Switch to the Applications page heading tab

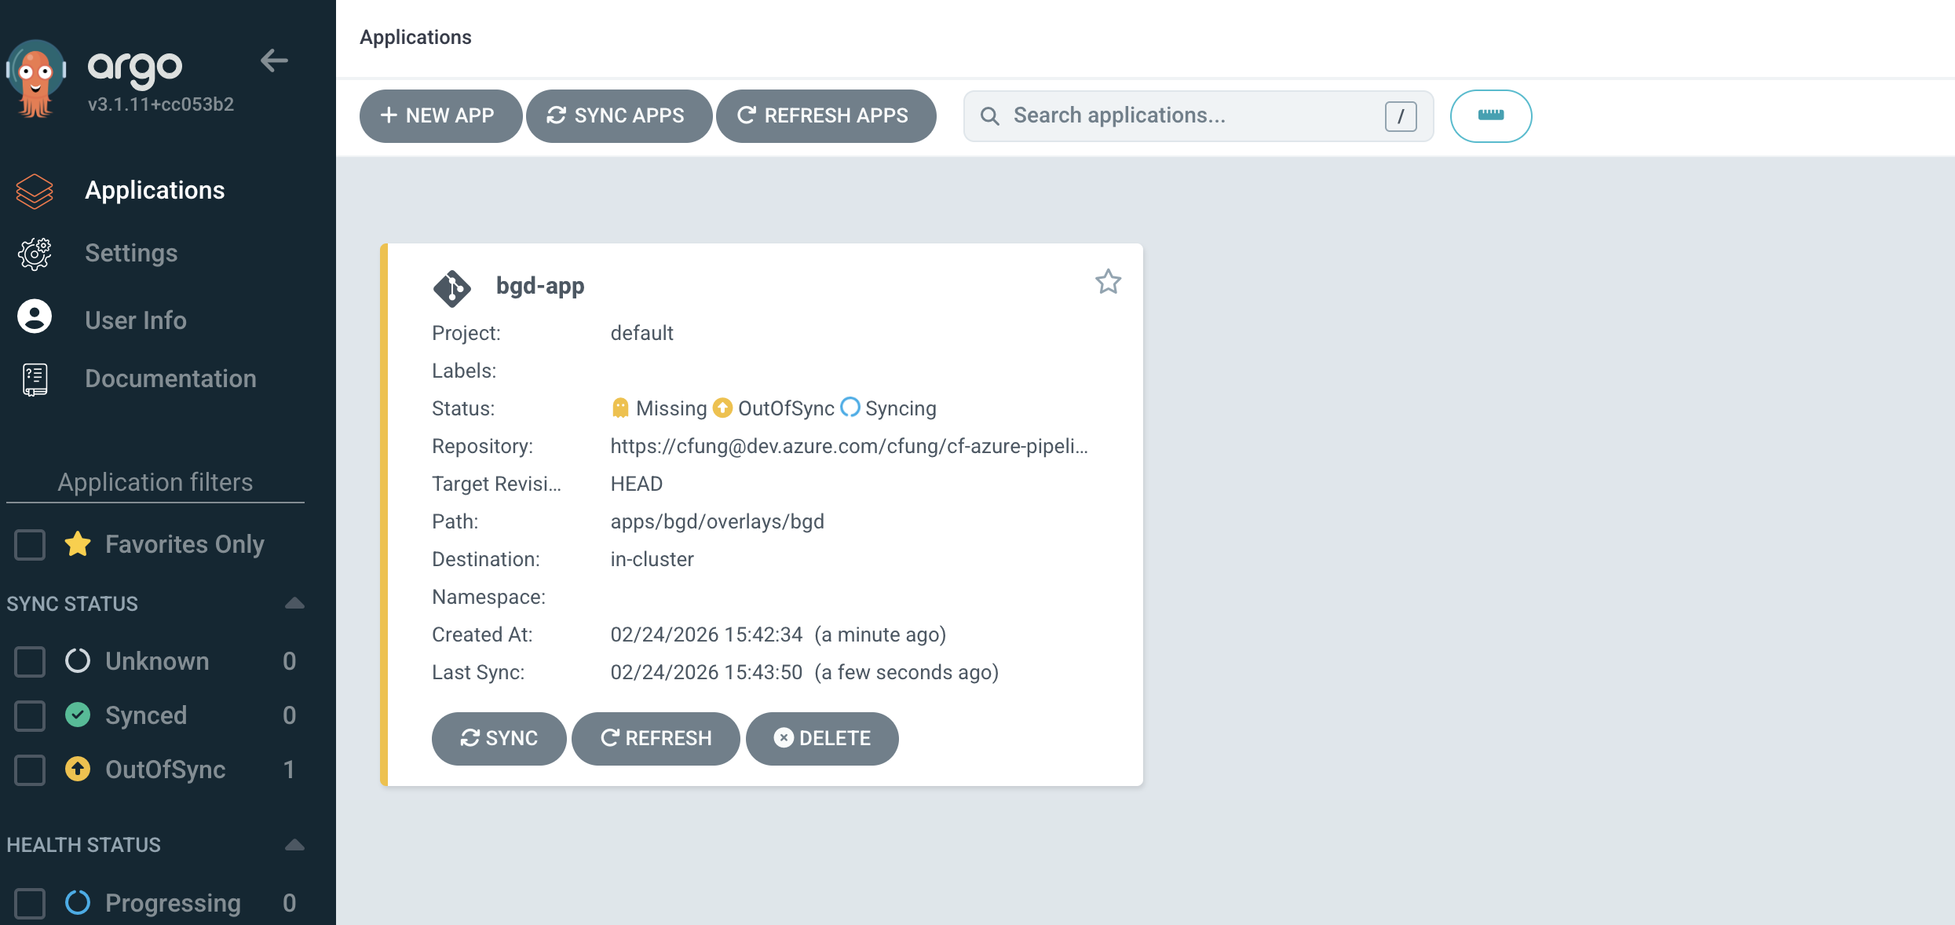pyautogui.click(x=415, y=37)
